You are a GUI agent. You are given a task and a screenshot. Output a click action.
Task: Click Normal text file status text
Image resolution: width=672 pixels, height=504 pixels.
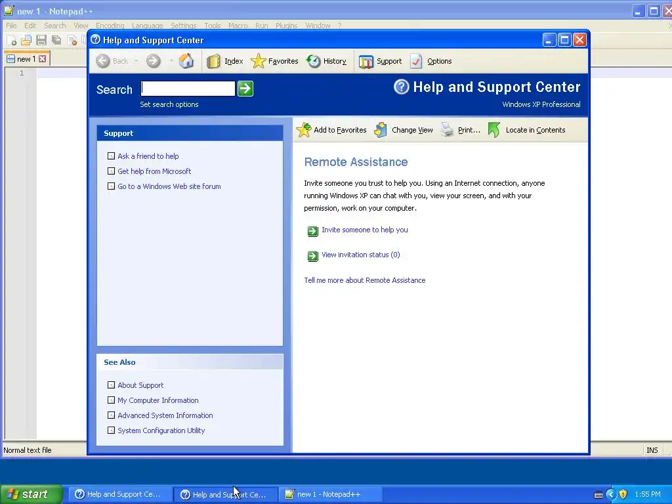[28, 450]
